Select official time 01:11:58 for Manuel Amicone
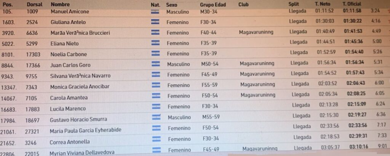 [x=352, y=11]
